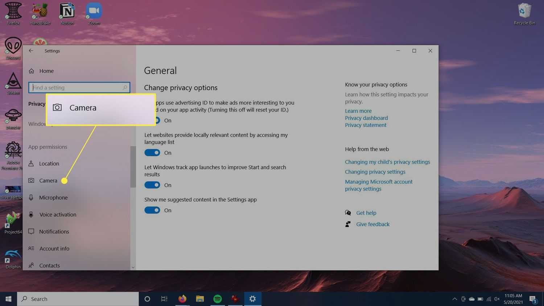Click the Settings back arrow
The width and height of the screenshot is (544, 306).
pos(31,51)
